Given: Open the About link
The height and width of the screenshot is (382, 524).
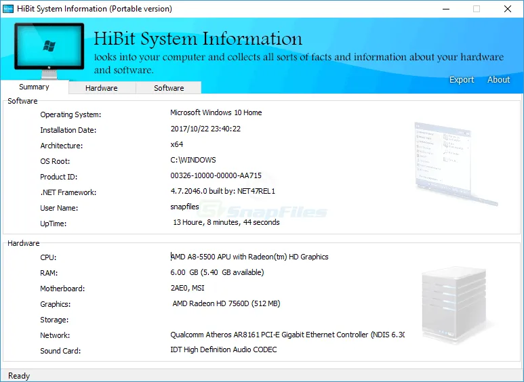Looking at the screenshot, I should pyautogui.click(x=499, y=79).
